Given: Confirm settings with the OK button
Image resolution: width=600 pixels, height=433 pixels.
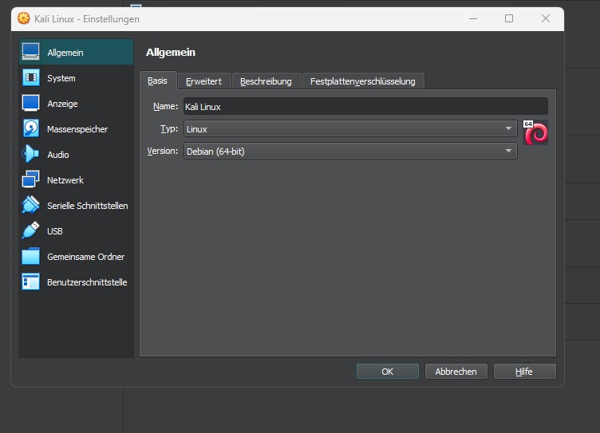Looking at the screenshot, I should click(387, 372).
